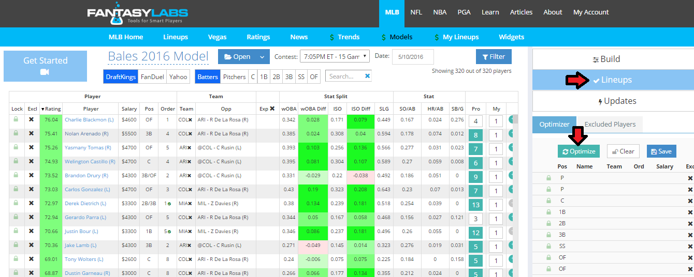Toggle the lock for Jake Lamb
Screen dimensions: 694x277
pos(16,245)
